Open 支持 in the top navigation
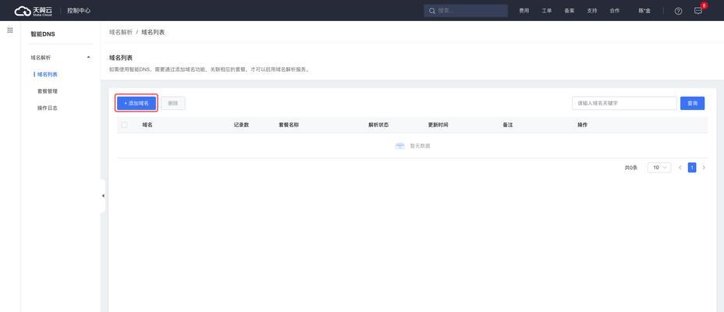Image resolution: width=724 pixels, height=312 pixels. 592,11
